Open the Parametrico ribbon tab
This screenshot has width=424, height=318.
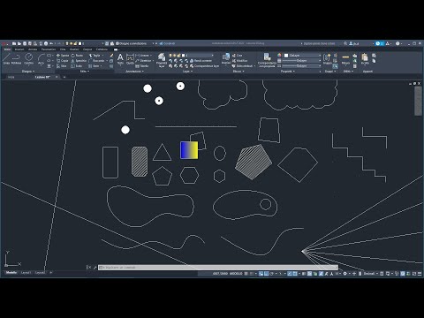point(49,49)
